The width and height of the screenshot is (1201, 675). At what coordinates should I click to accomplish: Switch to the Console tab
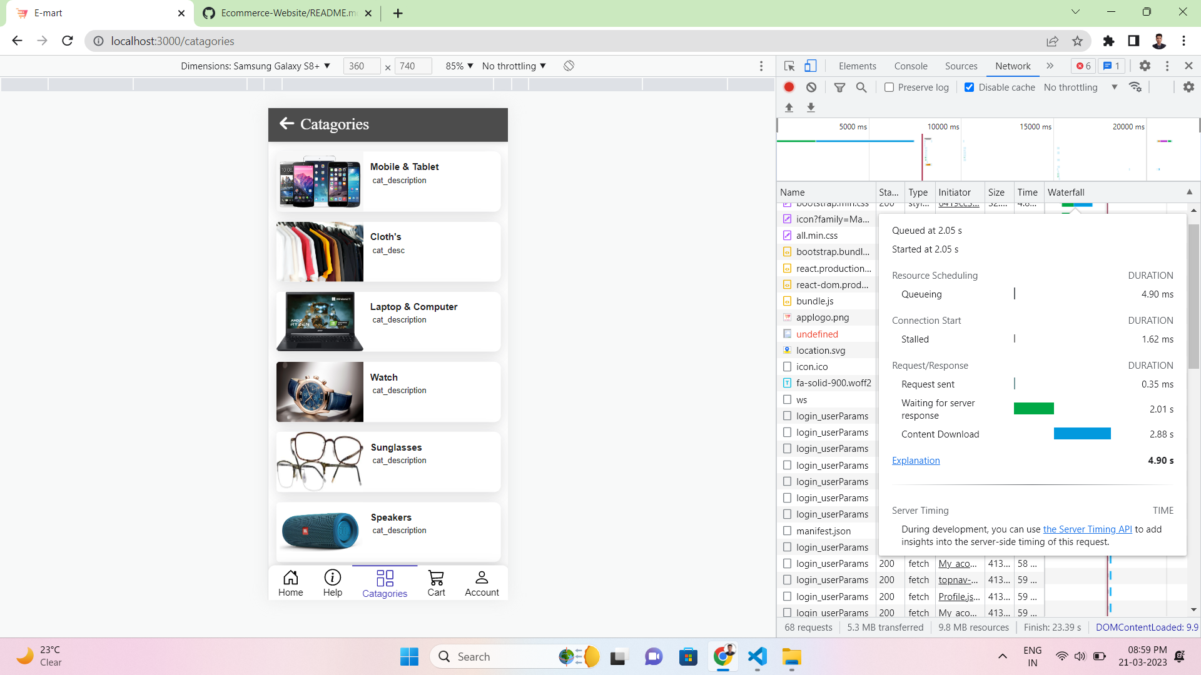(x=910, y=66)
